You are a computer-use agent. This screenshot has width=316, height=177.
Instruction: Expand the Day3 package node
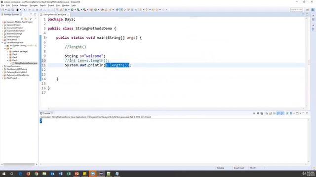pos(8,55)
